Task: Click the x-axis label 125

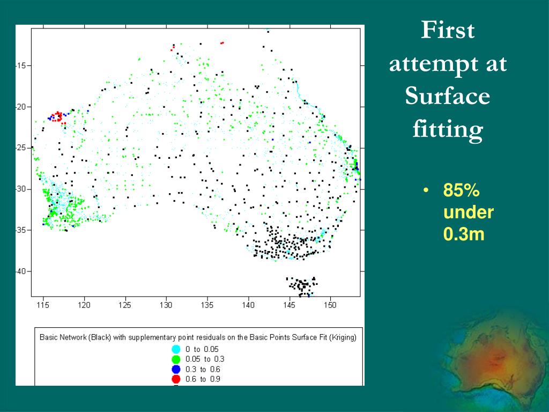Action: click(125, 305)
